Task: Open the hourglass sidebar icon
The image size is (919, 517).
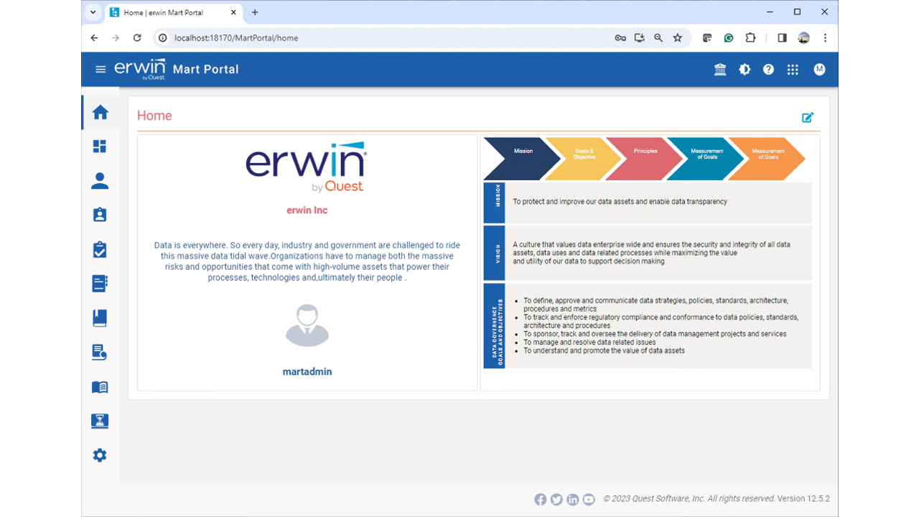Action: (x=100, y=421)
